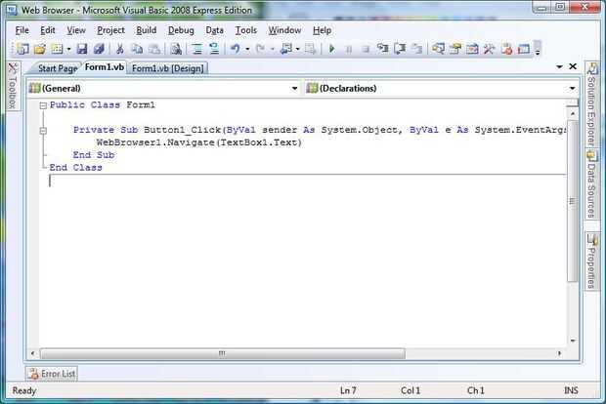The width and height of the screenshot is (606, 404).
Task: Click the Save All icon
Action: [99, 49]
